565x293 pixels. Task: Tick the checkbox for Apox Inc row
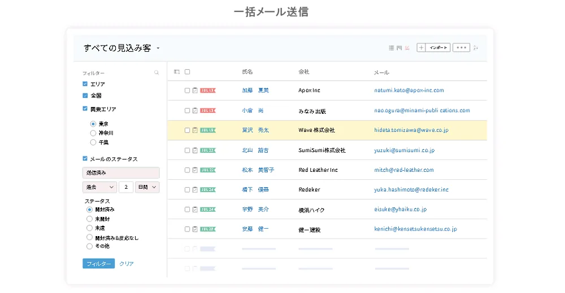[x=188, y=91]
